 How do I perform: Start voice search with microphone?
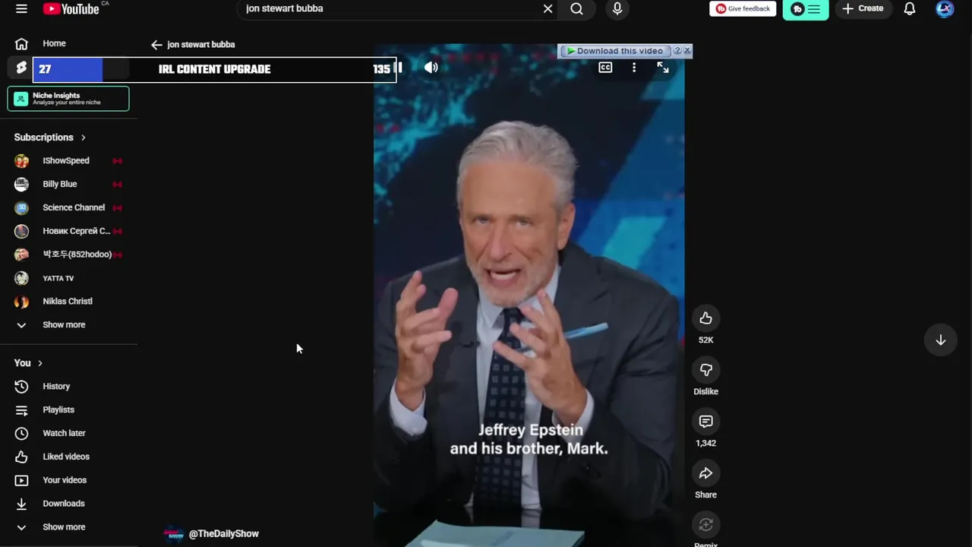click(617, 8)
